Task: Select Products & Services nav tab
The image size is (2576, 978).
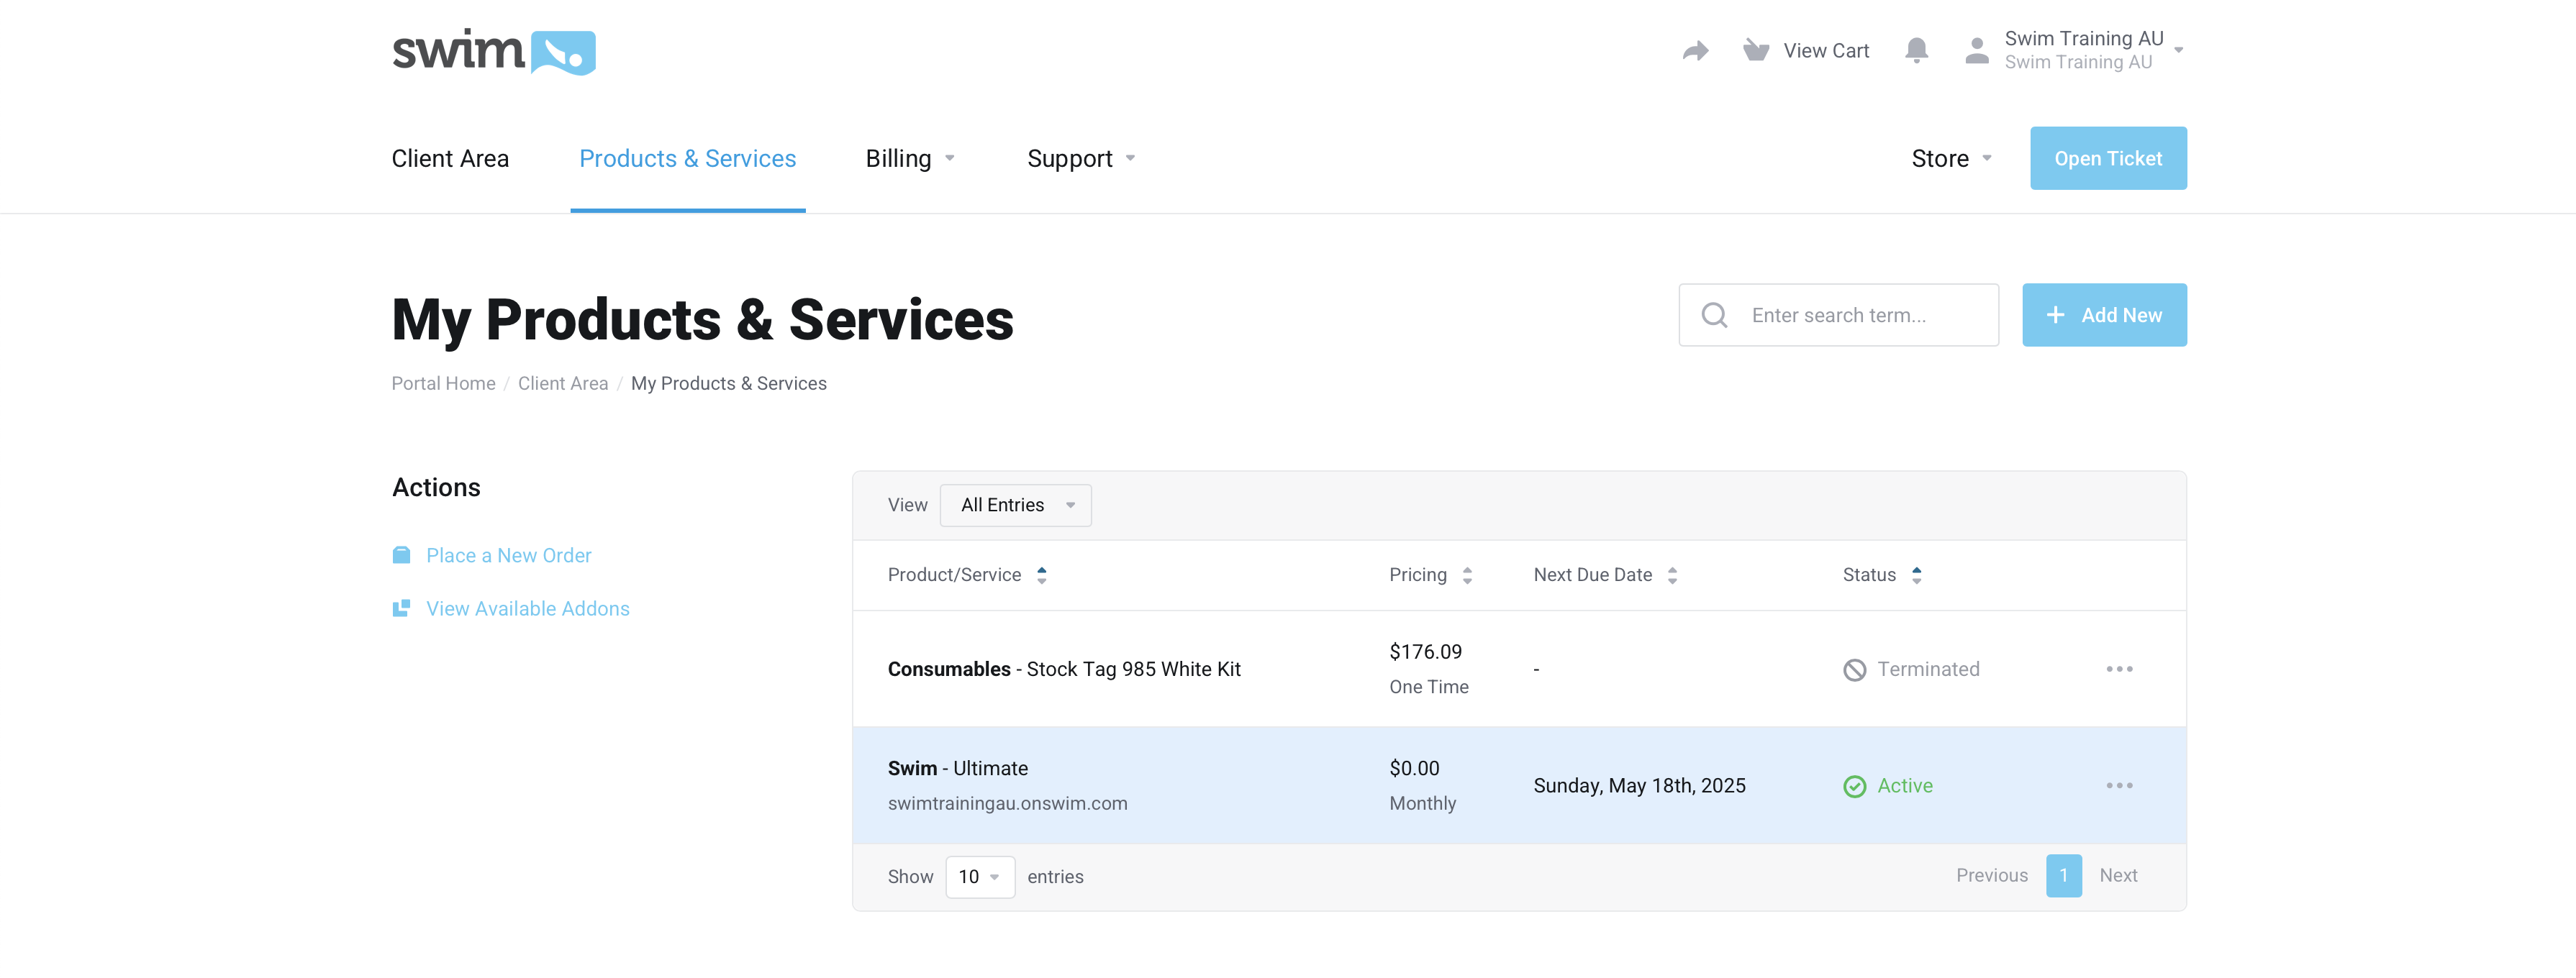Action: [x=687, y=159]
